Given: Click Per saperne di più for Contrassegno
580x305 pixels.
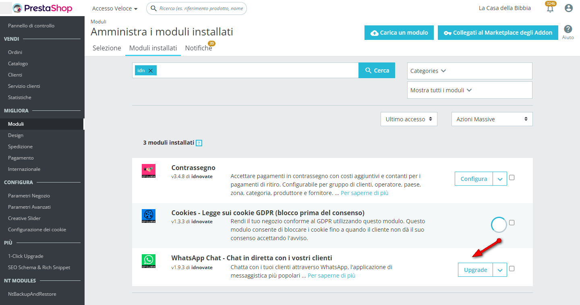Looking at the screenshot, I should pos(365,193).
